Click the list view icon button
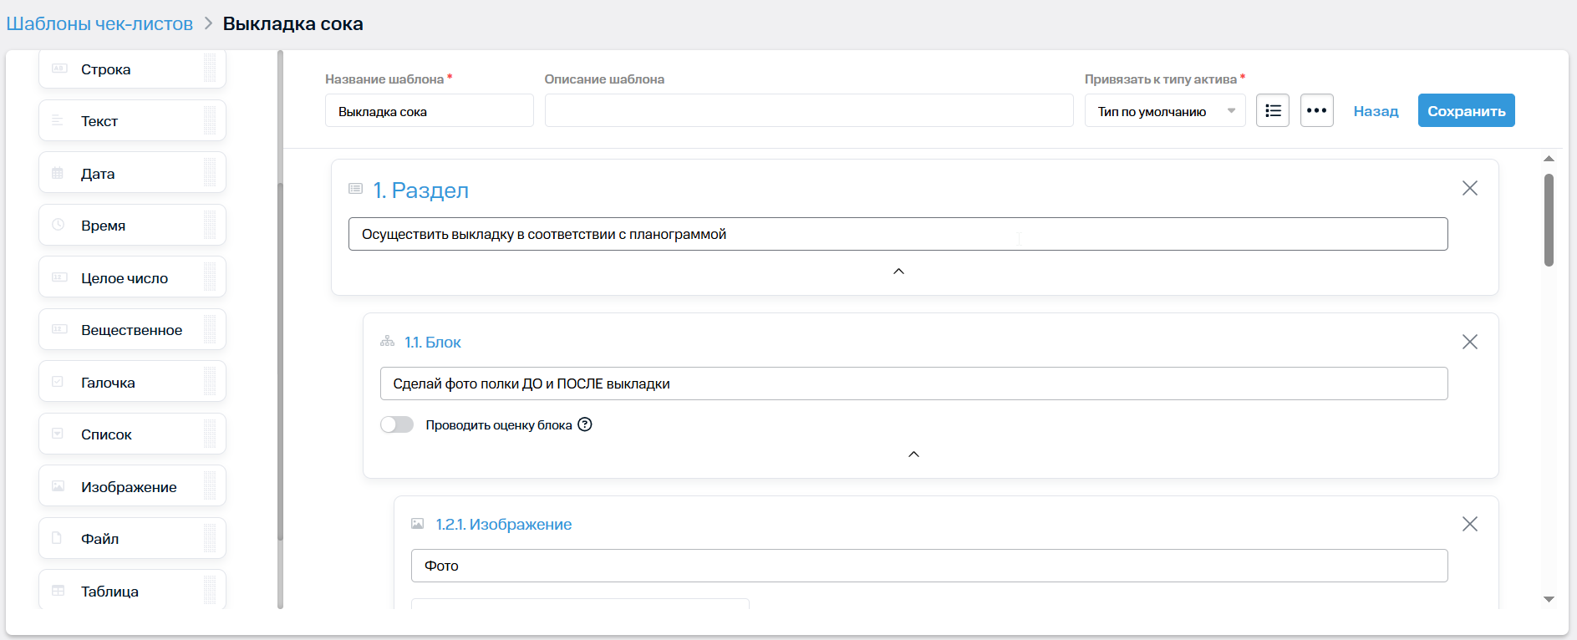The image size is (1577, 640). 1273,110
